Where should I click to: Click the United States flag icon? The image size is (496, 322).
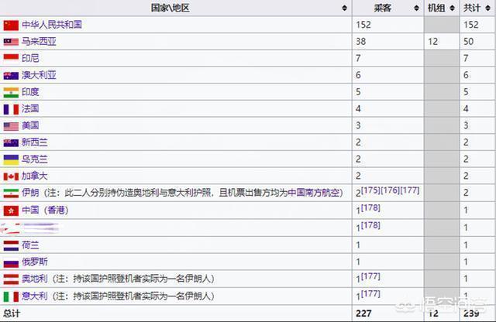tap(11, 126)
